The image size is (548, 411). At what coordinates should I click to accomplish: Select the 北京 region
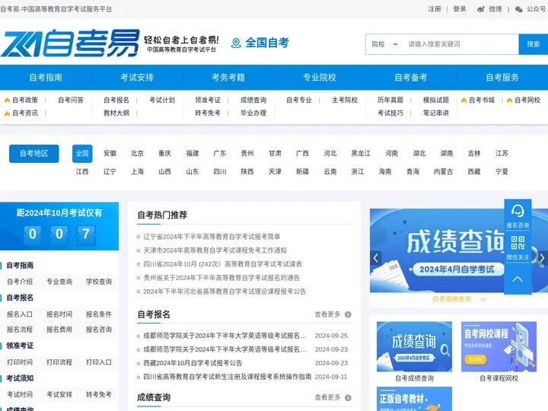(x=137, y=154)
